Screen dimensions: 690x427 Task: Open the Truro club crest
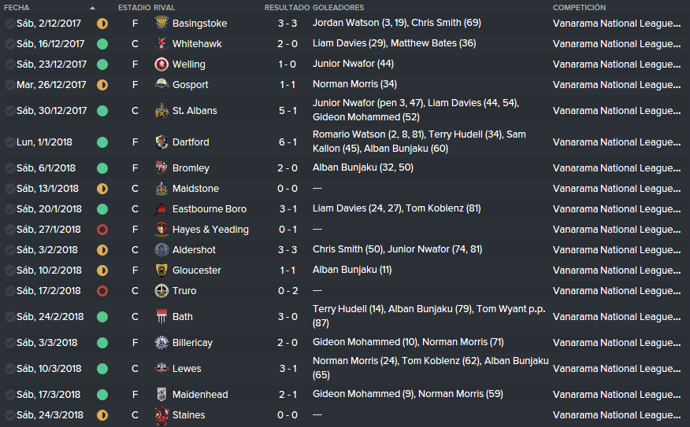[x=161, y=290]
